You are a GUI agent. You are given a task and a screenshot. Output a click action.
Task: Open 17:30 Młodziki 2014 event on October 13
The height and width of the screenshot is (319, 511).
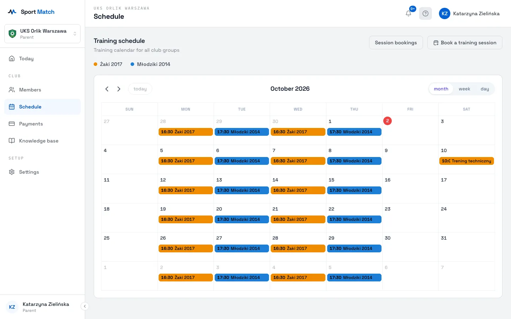coord(242,190)
